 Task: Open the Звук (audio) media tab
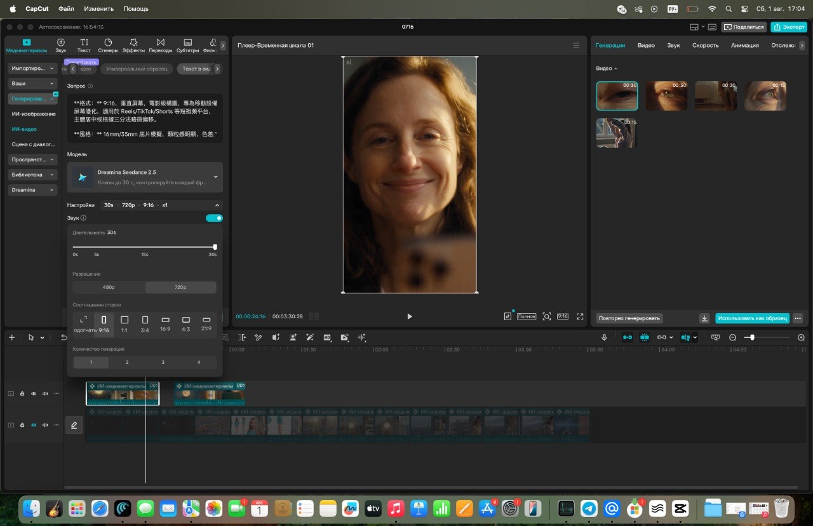pyautogui.click(x=60, y=45)
